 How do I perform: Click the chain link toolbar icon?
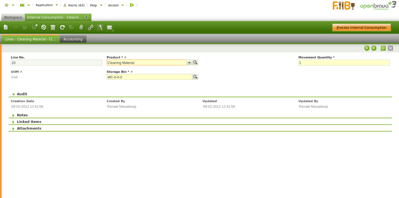[x=90, y=27]
